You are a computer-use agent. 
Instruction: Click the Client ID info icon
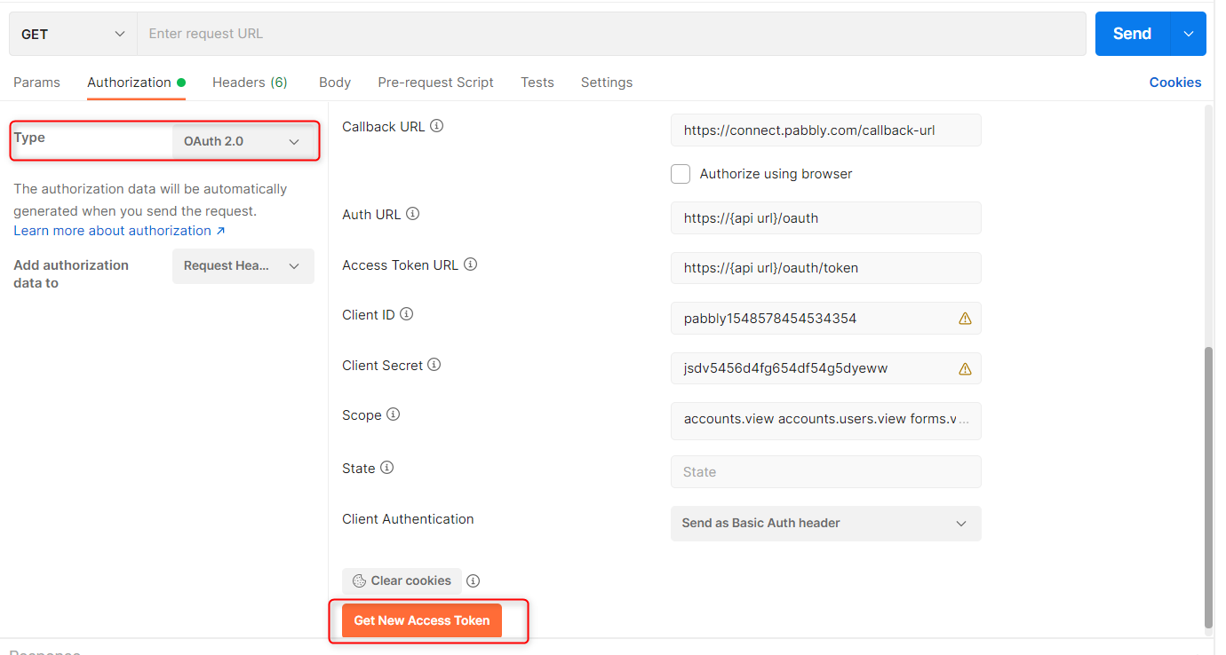point(407,314)
